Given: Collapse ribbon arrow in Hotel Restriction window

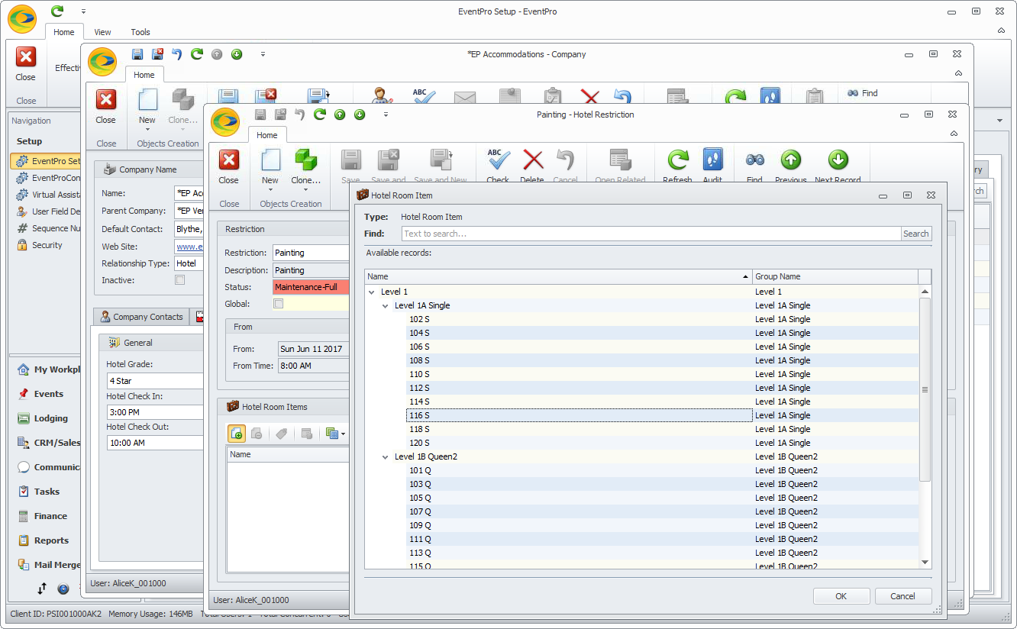Looking at the screenshot, I should point(954,134).
